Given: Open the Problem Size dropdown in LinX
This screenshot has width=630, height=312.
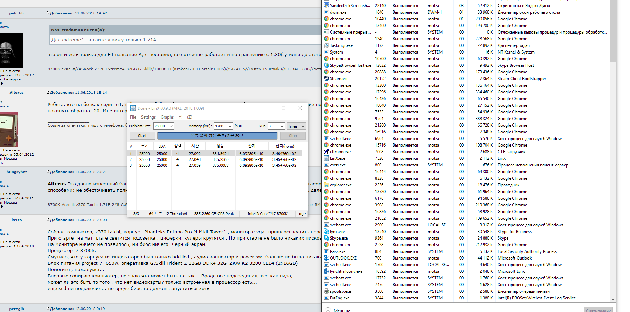Looking at the screenshot, I should pyautogui.click(x=171, y=126).
